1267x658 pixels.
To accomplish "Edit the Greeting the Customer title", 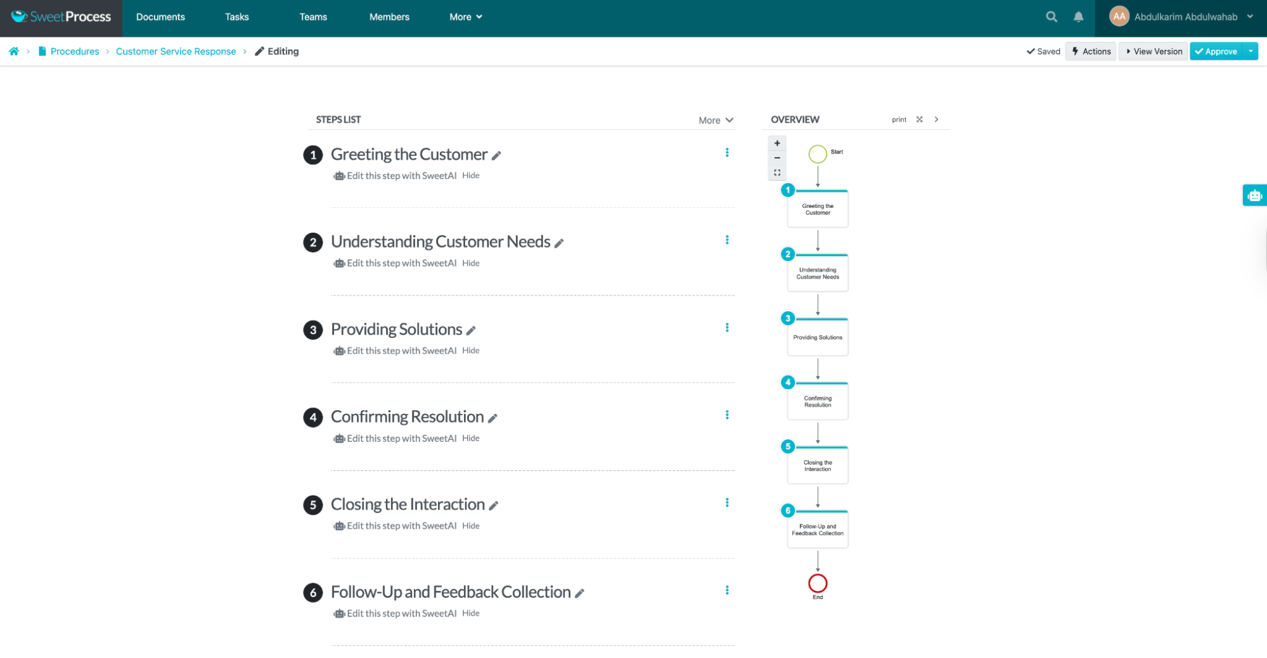I will point(497,156).
